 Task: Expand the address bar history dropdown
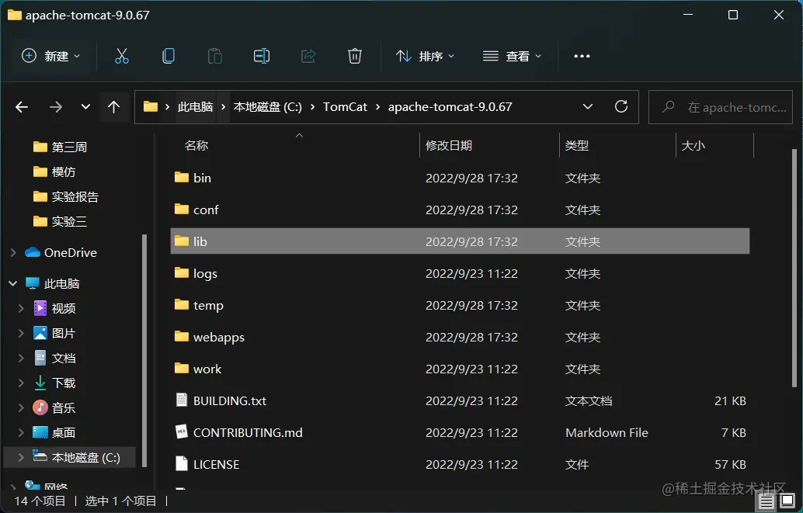[x=588, y=106]
